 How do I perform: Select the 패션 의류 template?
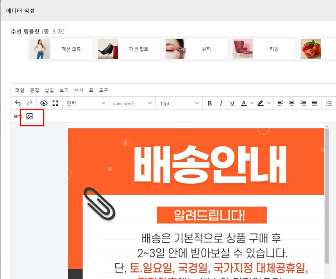point(61,49)
